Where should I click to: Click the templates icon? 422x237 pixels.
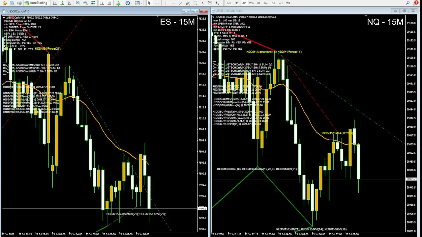pyautogui.click(x=137, y=3)
